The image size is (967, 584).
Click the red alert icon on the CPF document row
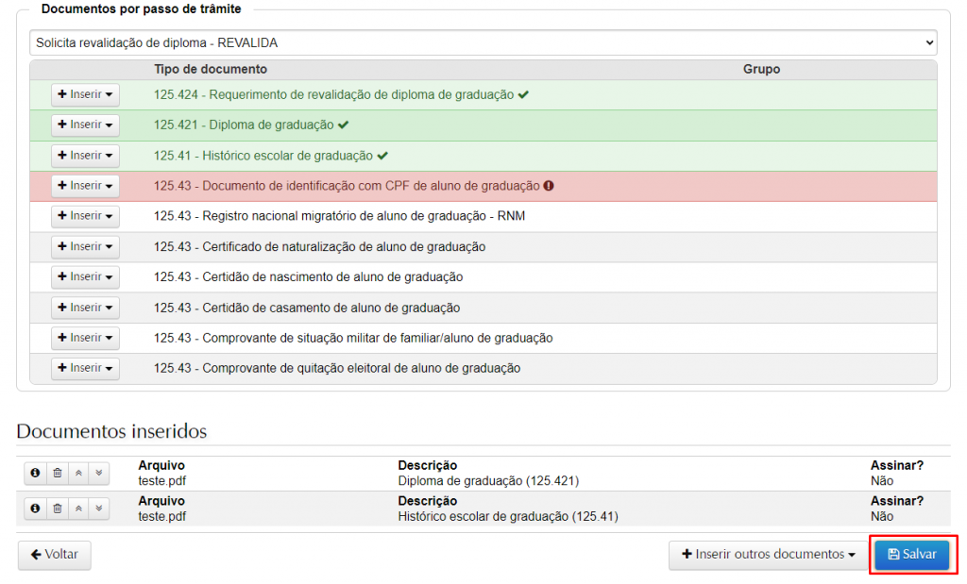(549, 186)
